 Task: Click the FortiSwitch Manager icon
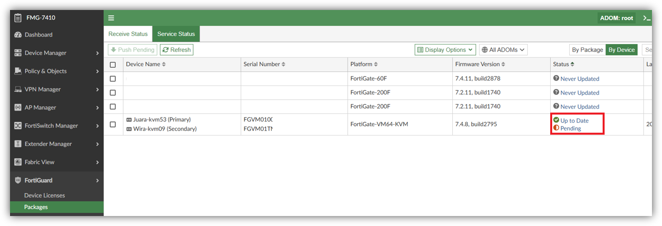tap(18, 126)
